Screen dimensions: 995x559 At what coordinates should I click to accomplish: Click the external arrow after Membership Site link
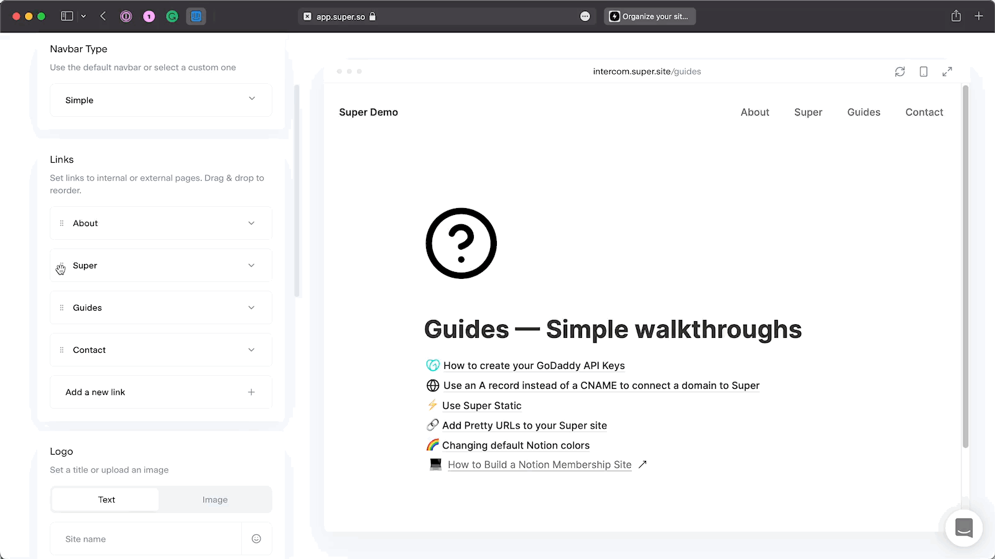coord(642,465)
